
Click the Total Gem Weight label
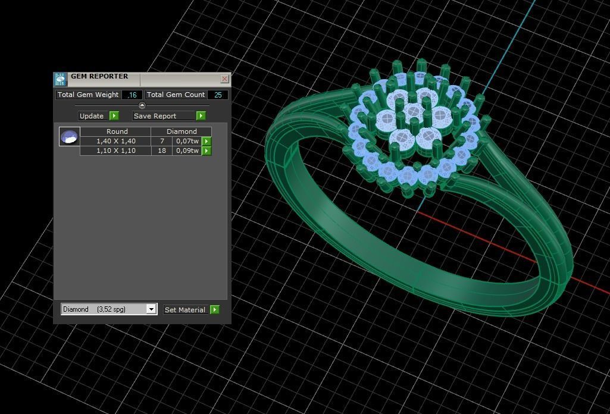(x=88, y=95)
